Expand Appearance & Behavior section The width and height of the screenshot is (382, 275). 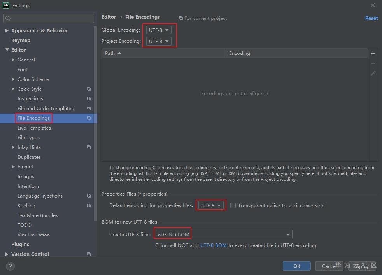tap(7, 30)
